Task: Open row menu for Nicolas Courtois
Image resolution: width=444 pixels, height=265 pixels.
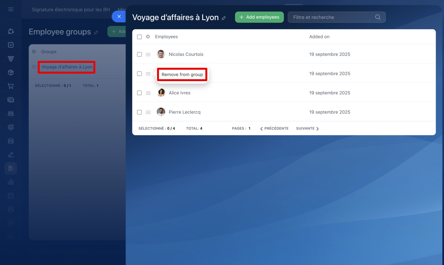Action: [x=148, y=54]
